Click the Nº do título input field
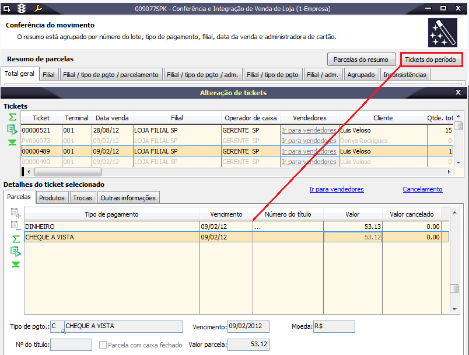Image resolution: width=469 pixels, height=355 pixels. 71,344
